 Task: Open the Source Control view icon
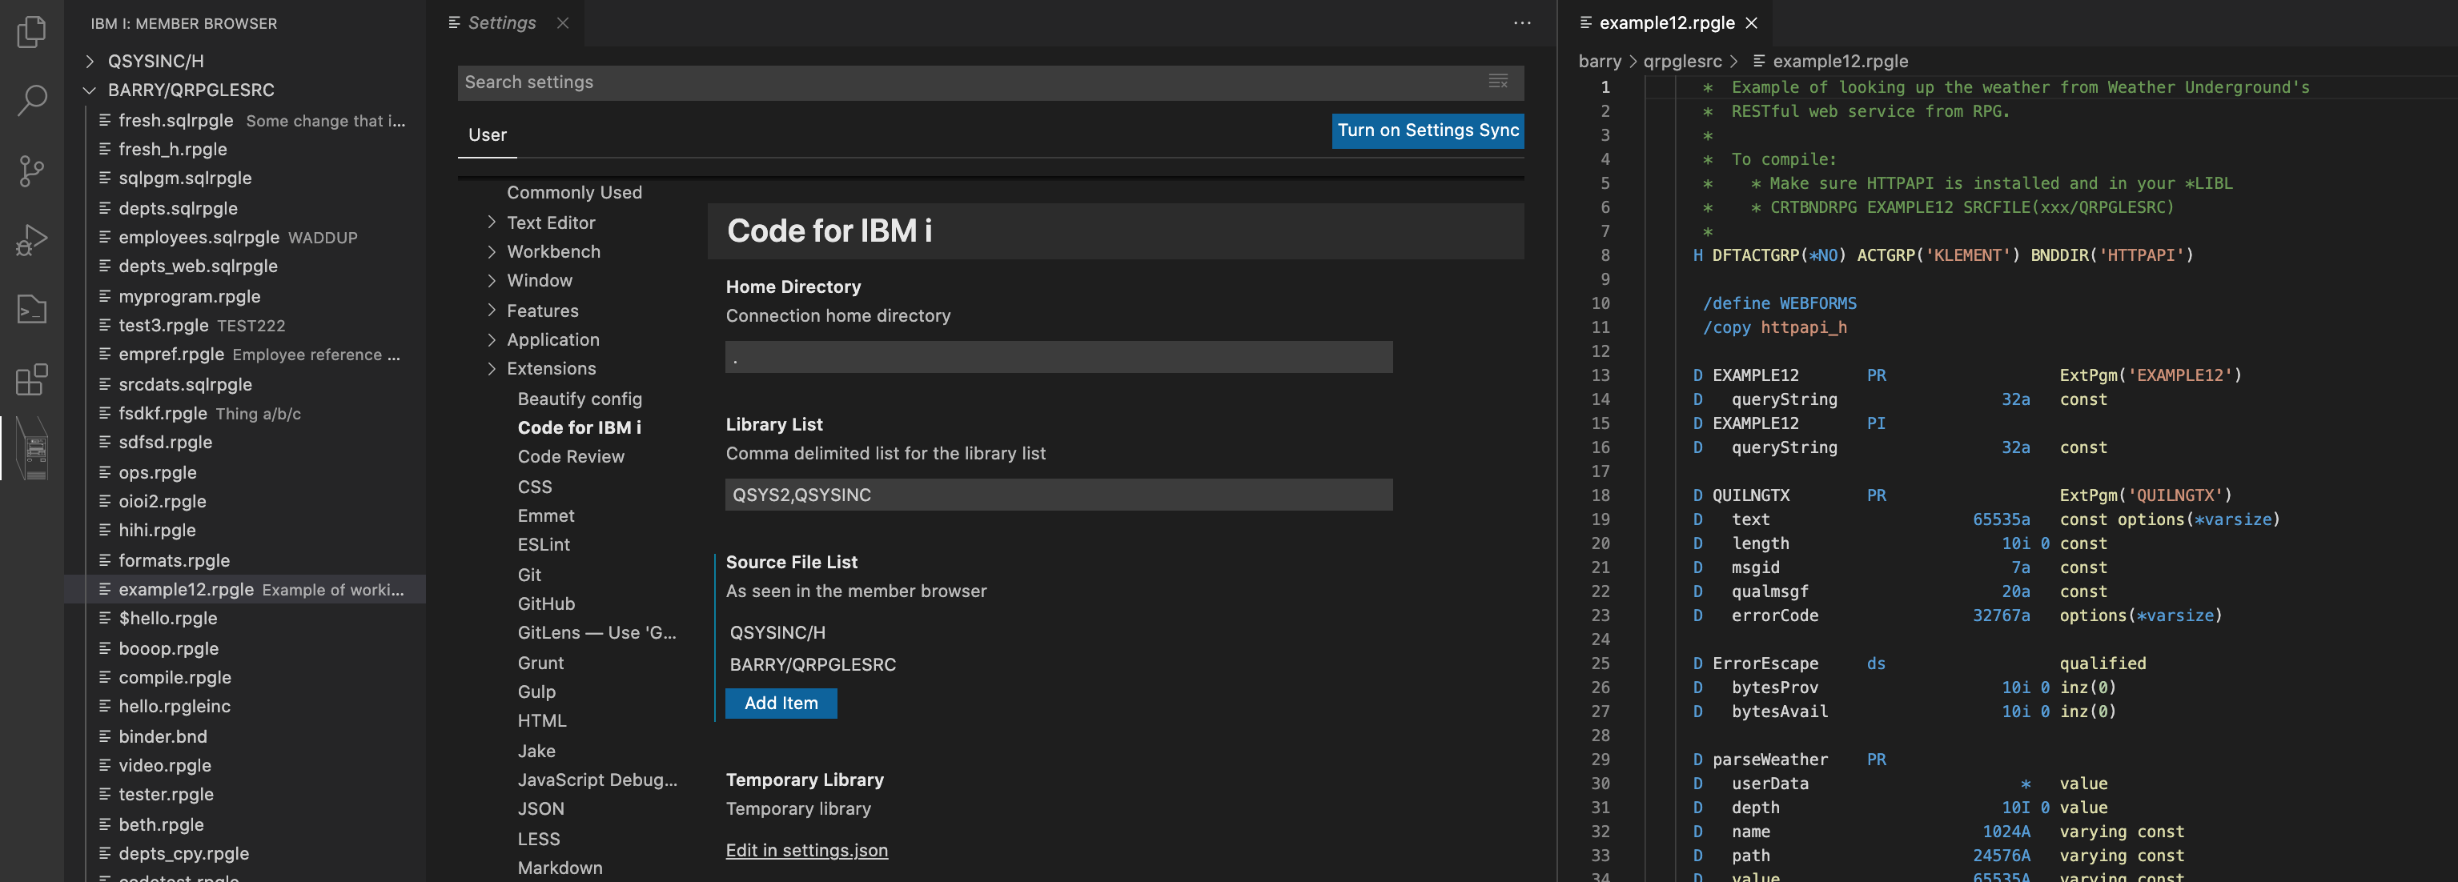(31, 170)
